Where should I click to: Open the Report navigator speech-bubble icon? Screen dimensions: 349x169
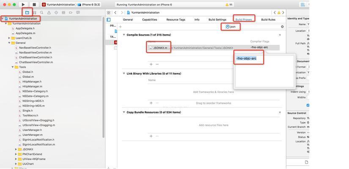click(78, 13)
